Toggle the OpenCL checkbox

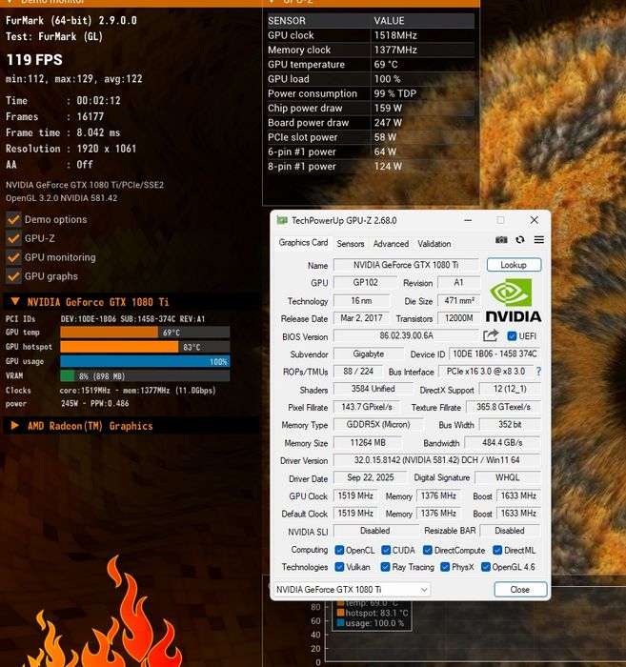[339, 550]
